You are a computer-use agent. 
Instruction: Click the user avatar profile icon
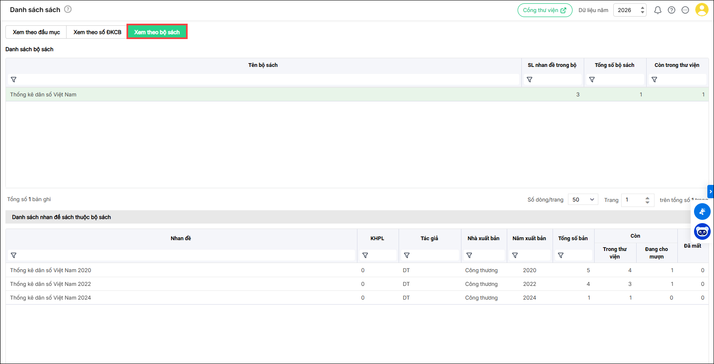tap(702, 10)
